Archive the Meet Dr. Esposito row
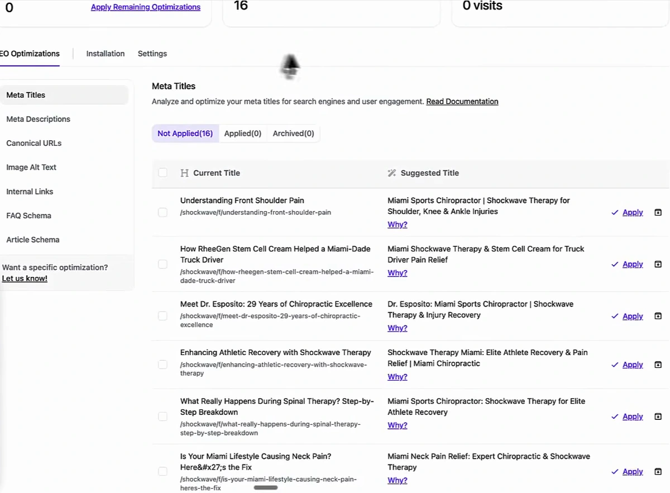The image size is (670, 493). point(658,316)
